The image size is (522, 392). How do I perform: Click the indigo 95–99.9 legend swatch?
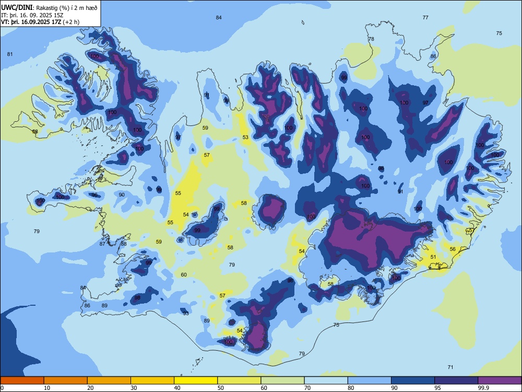[x=456, y=381]
